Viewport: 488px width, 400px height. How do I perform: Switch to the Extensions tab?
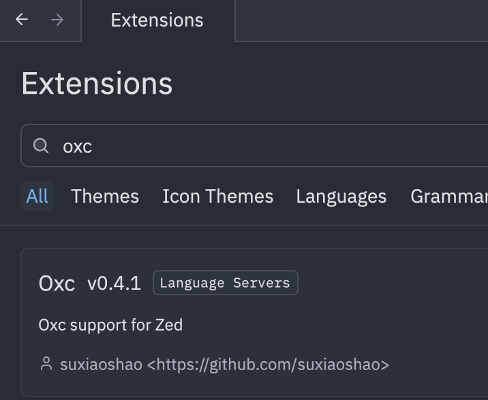(x=157, y=20)
